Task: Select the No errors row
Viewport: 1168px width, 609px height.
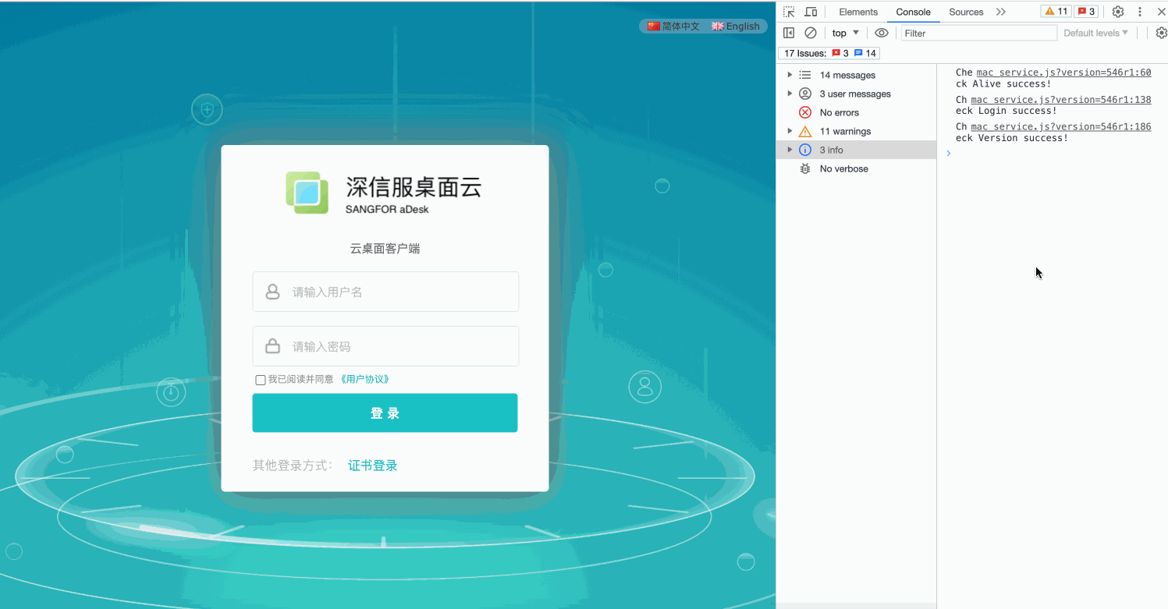Action: [x=856, y=112]
